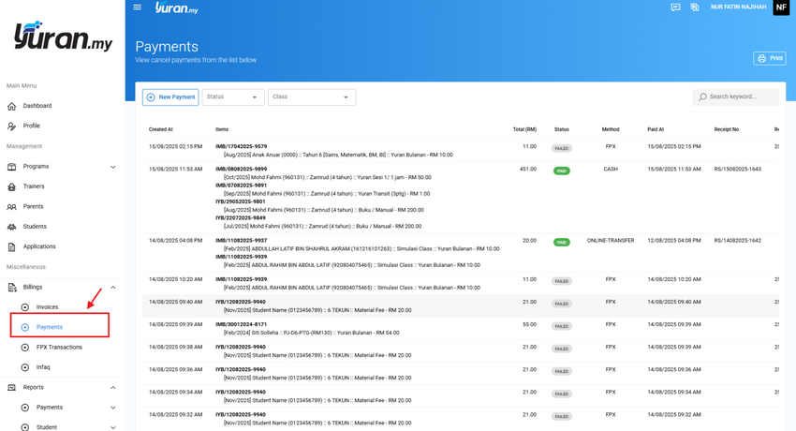Click the CASH method cell
796x431 pixels.
point(611,169)
